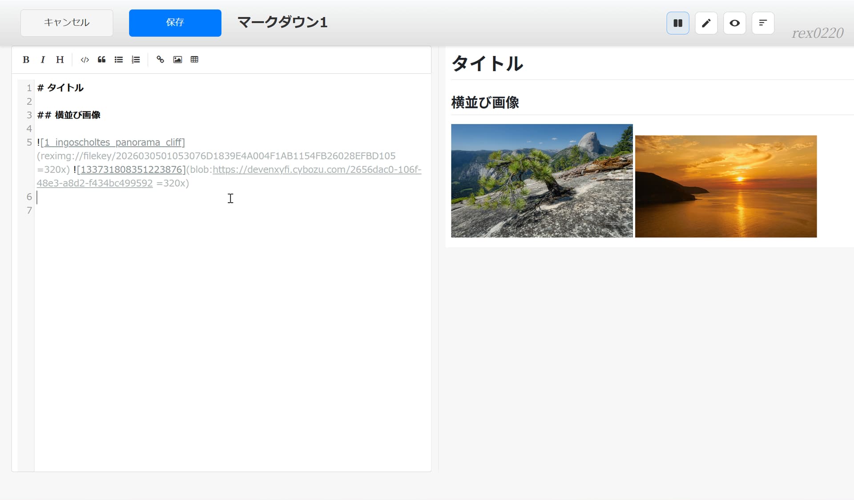Viewport: 854px width, 500px height.
Task: Insert a table via toolbar icon
Action: [x=194, y=60]
